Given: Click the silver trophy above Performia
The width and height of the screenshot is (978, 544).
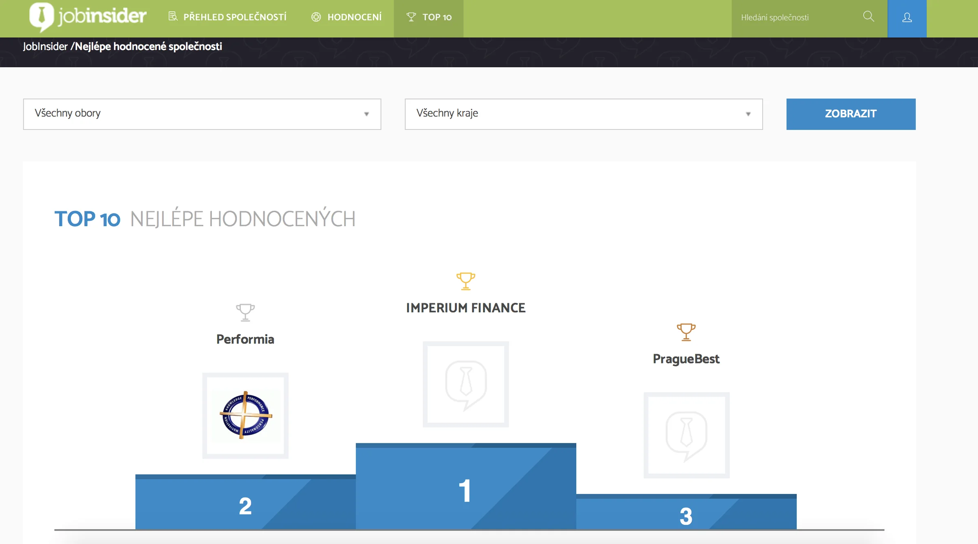Looking at the screenshot, I should 245,313.
